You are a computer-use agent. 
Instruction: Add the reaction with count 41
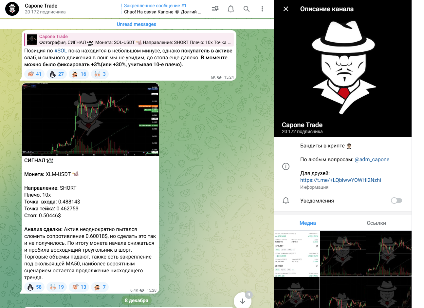click(34, 74)
